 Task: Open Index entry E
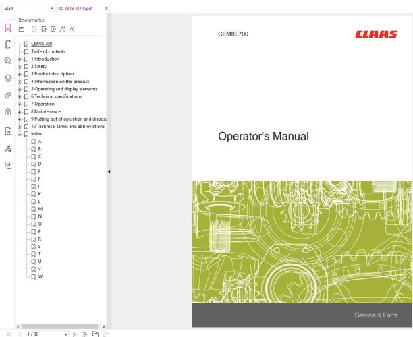[x=40, y=171]
